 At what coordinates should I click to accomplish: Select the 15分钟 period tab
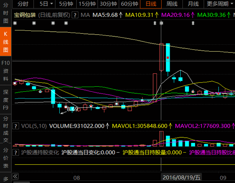coord(87,4)
